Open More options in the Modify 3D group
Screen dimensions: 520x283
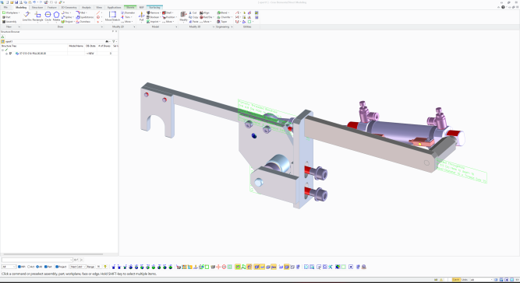[x=207, y=22]
